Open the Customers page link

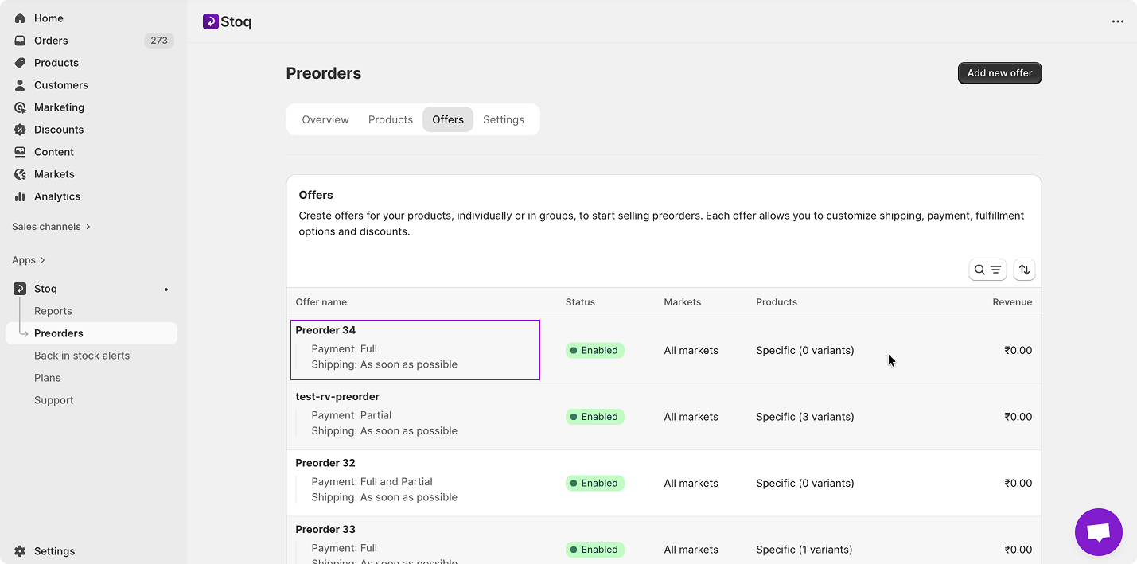pos(61,85)
